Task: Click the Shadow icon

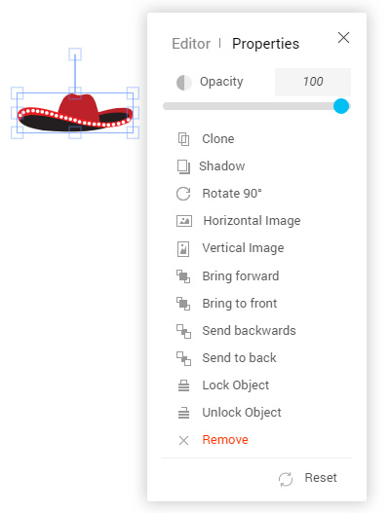Action: pos(183,166)
